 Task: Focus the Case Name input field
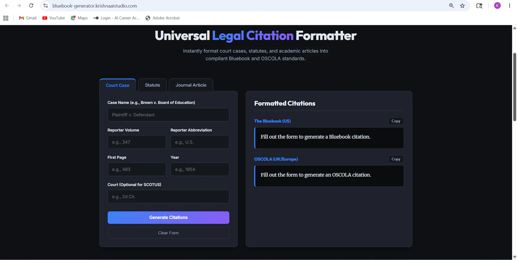coord(168,115)
